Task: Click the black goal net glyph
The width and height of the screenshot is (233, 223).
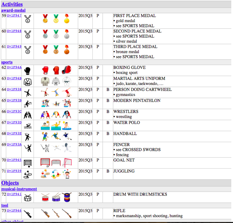Action: coord(28,163)
